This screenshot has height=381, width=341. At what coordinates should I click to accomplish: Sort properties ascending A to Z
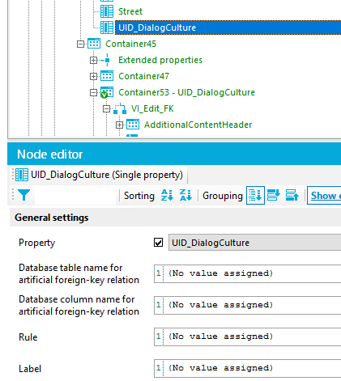click(x=167, y=195)
